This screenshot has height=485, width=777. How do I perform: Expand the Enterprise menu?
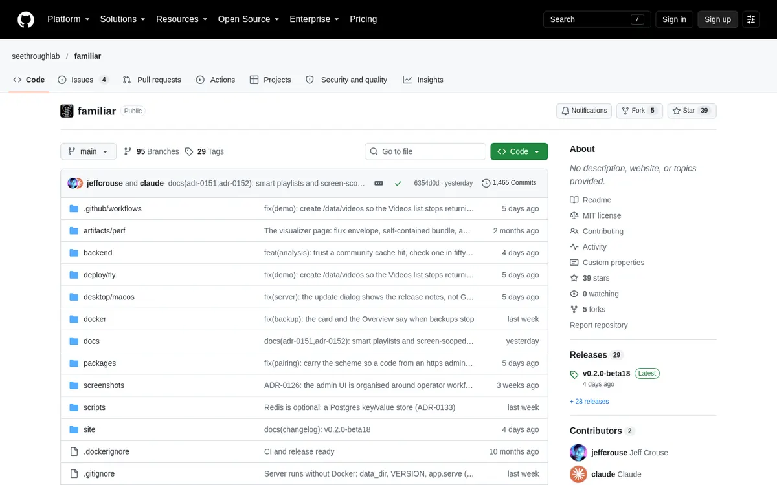[315, 19]
